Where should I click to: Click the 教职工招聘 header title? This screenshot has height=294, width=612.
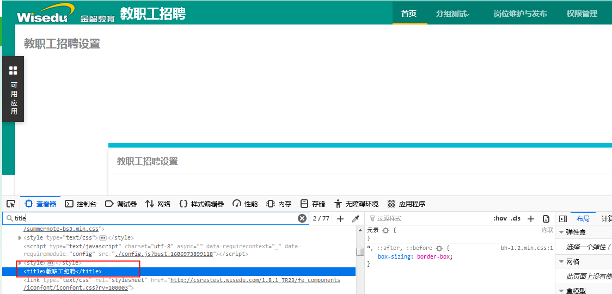152,14
